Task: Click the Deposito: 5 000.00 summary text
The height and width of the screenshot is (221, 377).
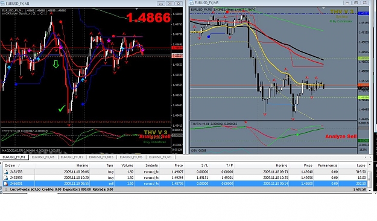Action: (x=77, y=190)
